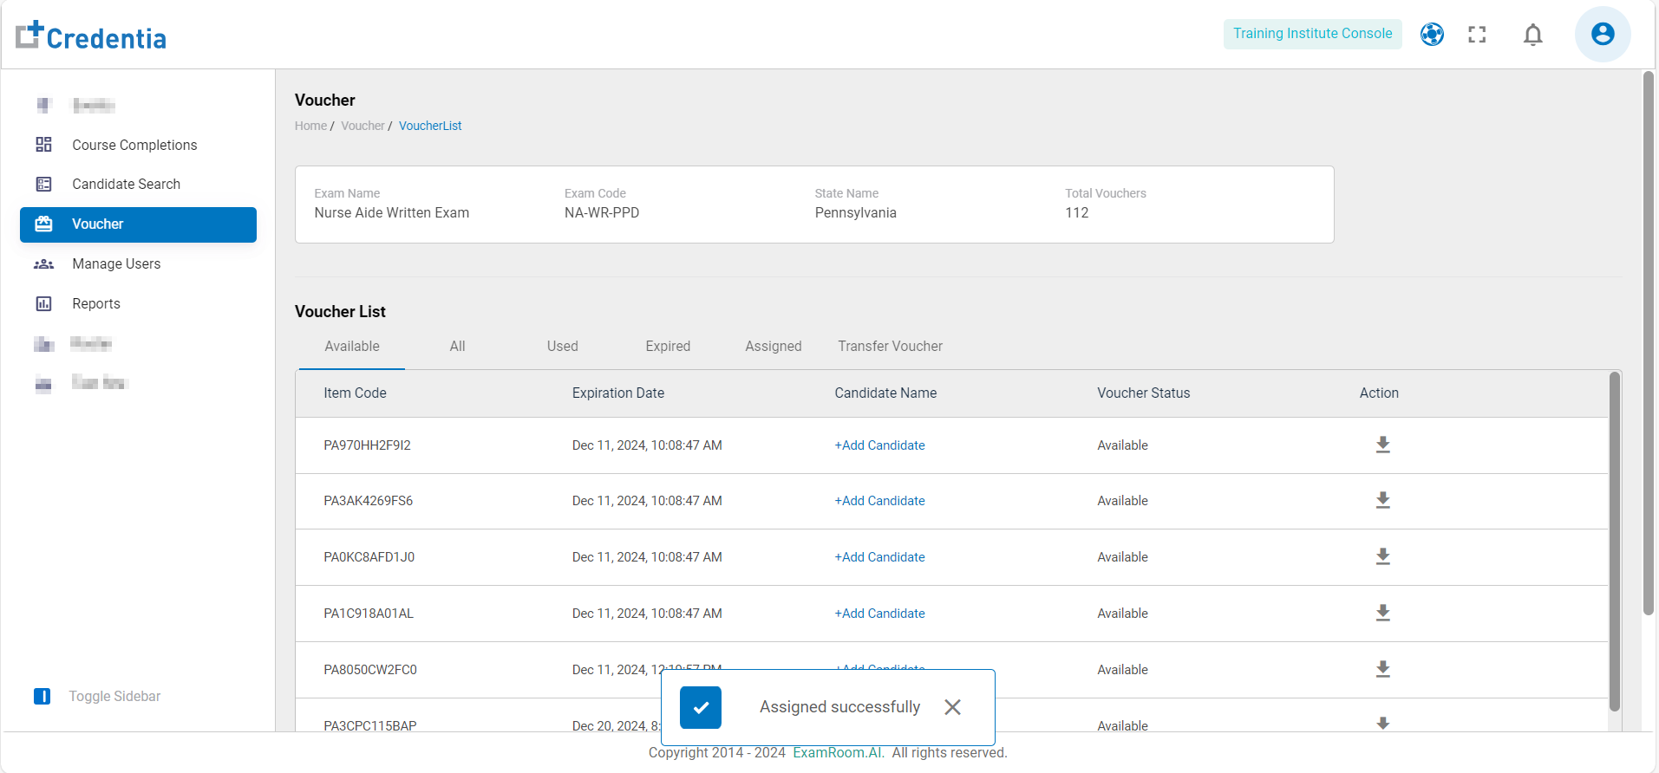The width and height of the screenshot is (1659, 773).
Task: Click Item Code column header
Action: pyautogui.click(x=355, y=393)
